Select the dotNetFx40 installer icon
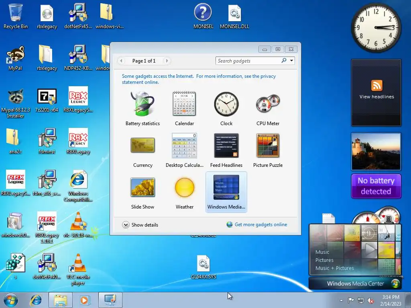Screen dimensions: 411x308 click(47, 266)
